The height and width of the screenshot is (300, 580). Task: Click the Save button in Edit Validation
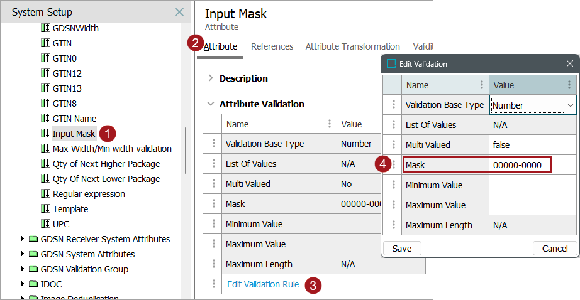click(x=402, y=249)
